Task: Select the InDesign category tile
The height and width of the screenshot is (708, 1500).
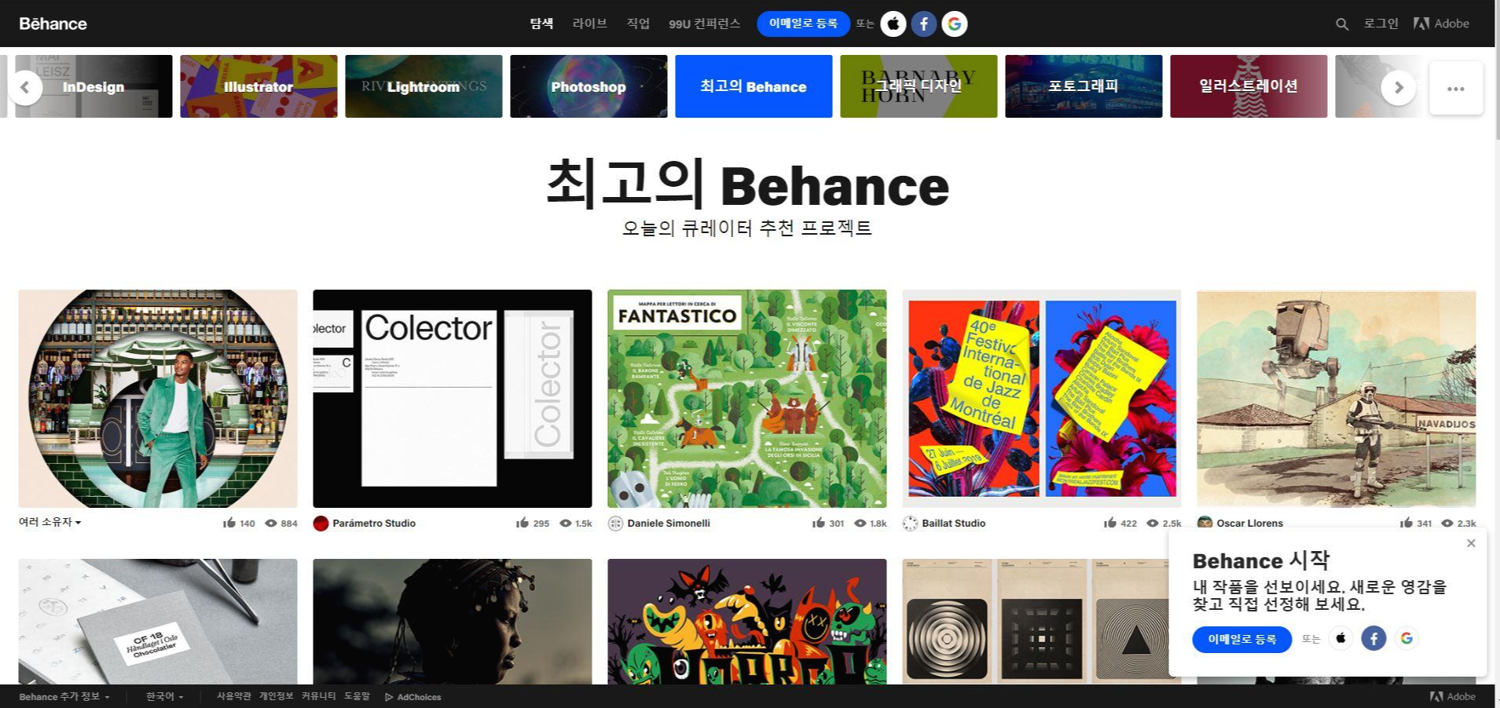Action: 94,86
